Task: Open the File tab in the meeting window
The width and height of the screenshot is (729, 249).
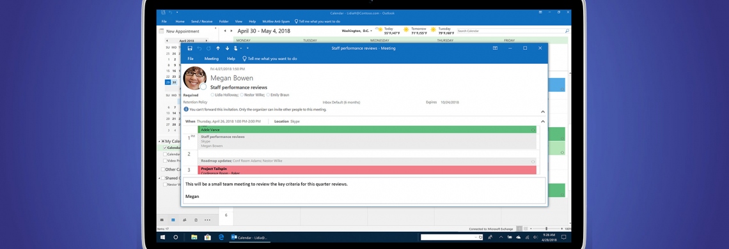Action: pos(190,59)
